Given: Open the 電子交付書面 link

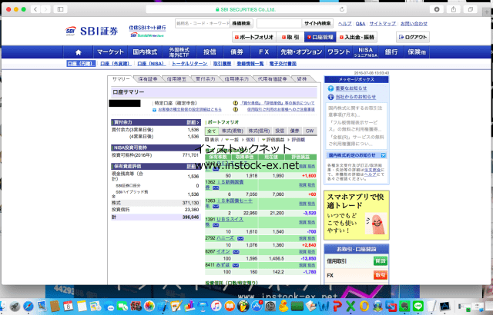Looking at the screenshot, I should tap(283, 64).
